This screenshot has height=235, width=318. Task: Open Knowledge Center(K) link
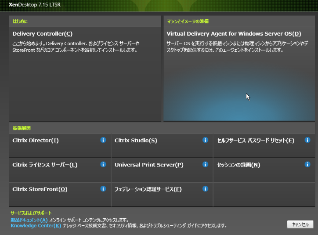tap(36, 226)
